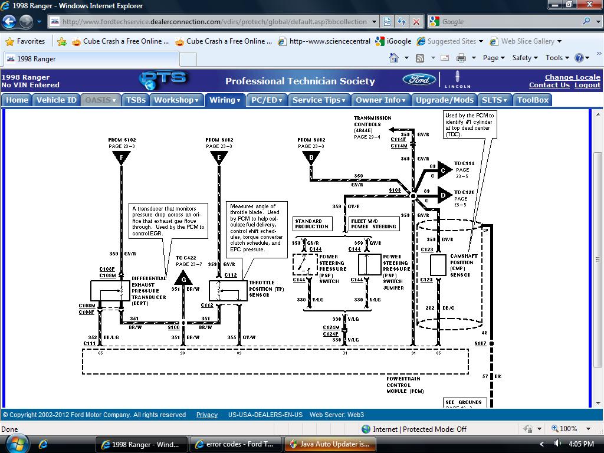
Task: Click the address bar URL field
Action: (214, 22)
